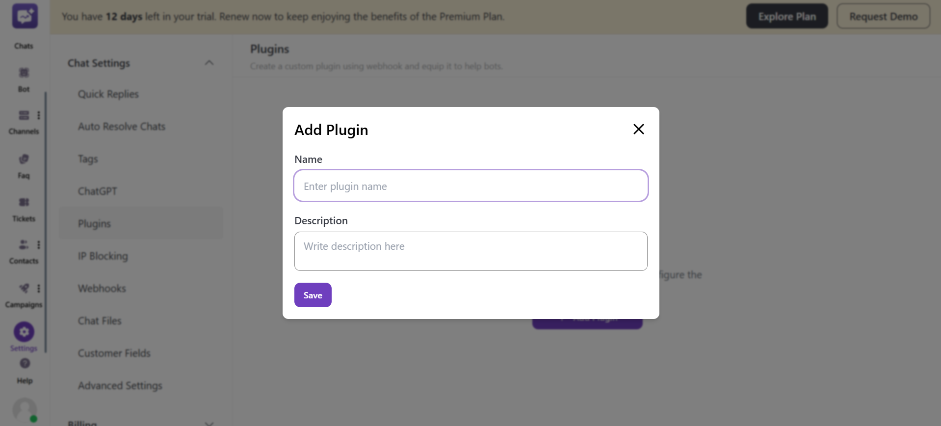Select Quick Replies from Chat Settings

click(x=108, y=94)
